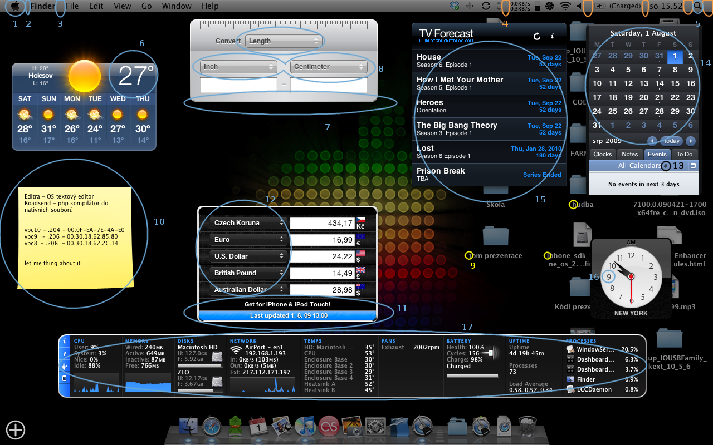This screenshot has width=713, height=445.
Task: Launch Safari from the Dock
Action: tap(213, 426)
